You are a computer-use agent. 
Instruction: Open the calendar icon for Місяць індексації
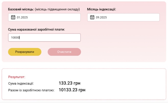click(x=92, y=17)
